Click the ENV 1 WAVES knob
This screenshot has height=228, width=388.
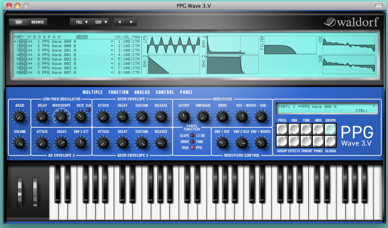(261, 143)
